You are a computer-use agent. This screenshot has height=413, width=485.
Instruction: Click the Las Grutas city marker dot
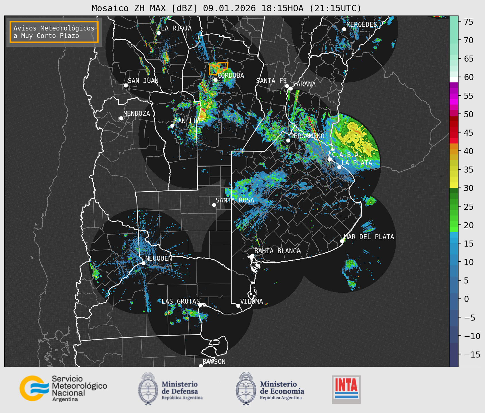[x=200, y=305]
